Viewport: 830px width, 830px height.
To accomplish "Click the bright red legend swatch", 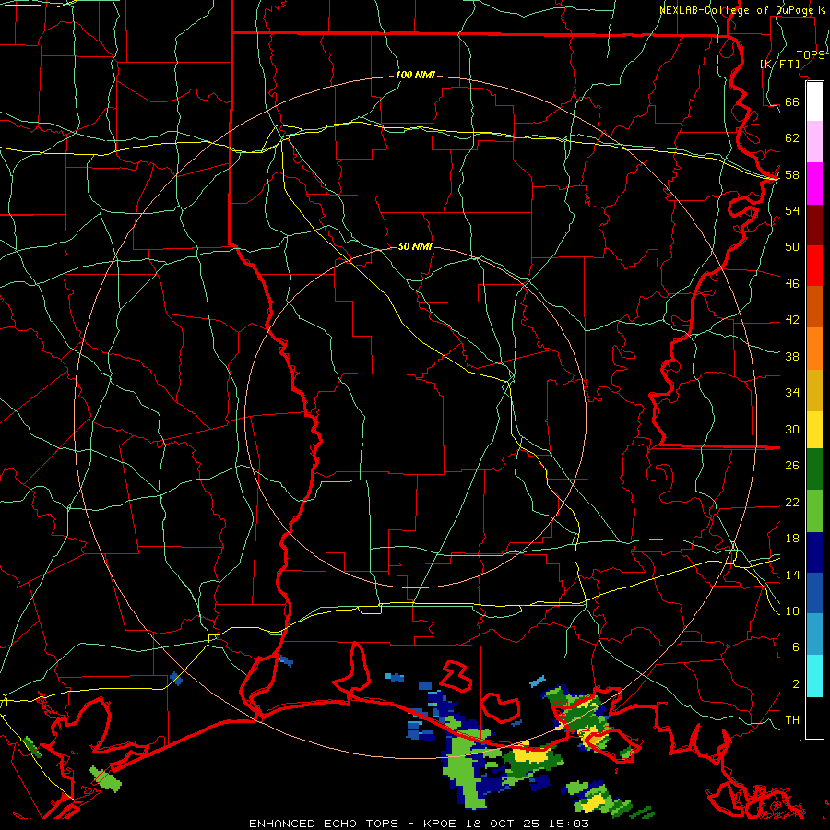I will click(814, 266).
